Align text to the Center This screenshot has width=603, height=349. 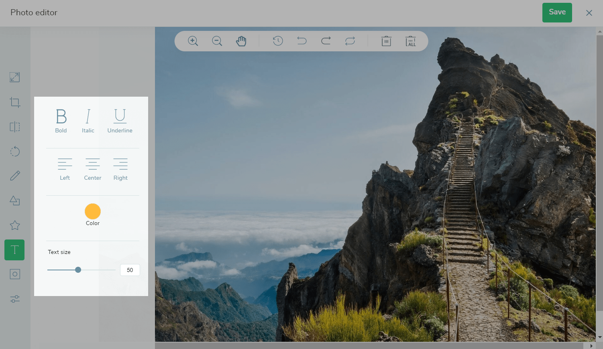pos(93,168)
